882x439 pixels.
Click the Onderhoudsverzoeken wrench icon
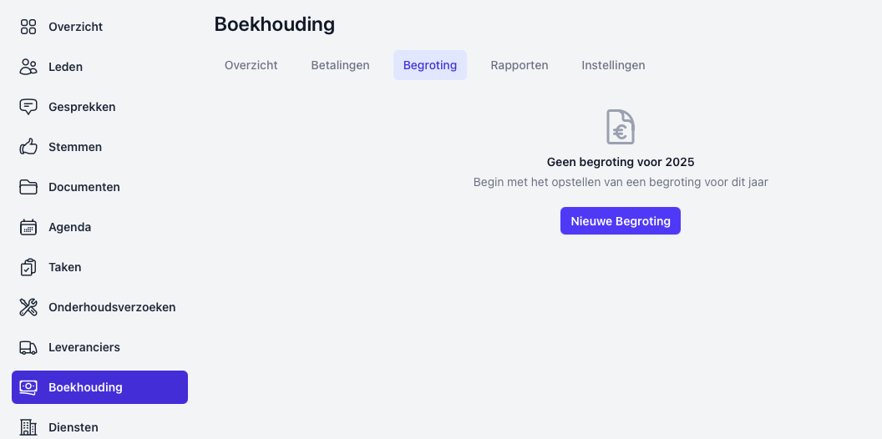coord(28,307)
